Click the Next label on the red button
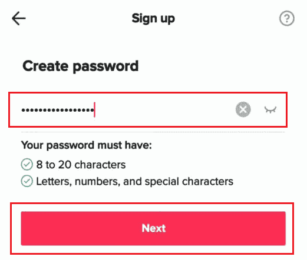307x260 pixels. pos(154,228)
